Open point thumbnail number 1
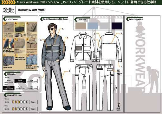The image size is (162, 114). 9,28
